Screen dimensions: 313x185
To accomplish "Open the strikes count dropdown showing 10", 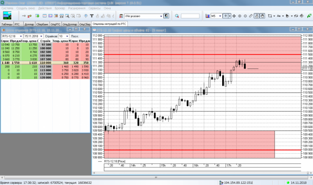I will point(67,36).
